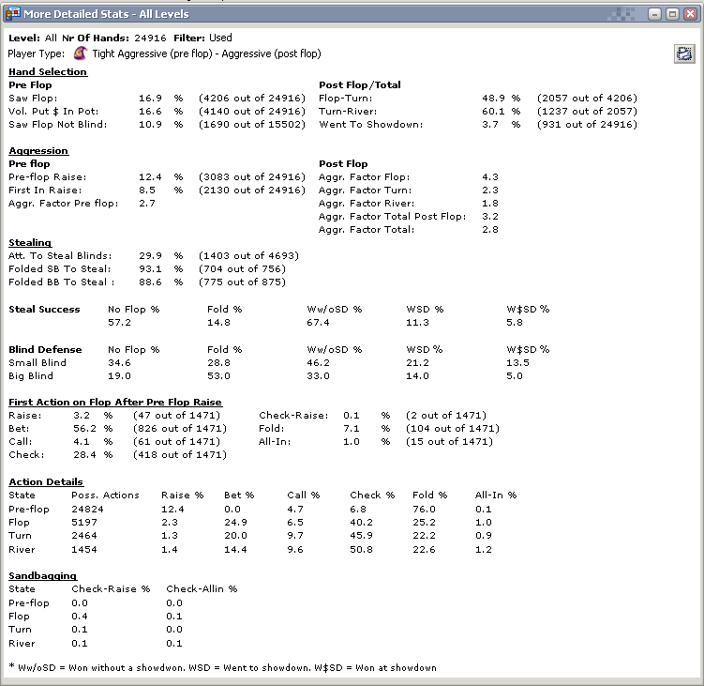Click First Action on Flop After Pre Flop Raise heading
This screenshot has height=686, width=704.
pyautogui.click(x=115, y=402)
